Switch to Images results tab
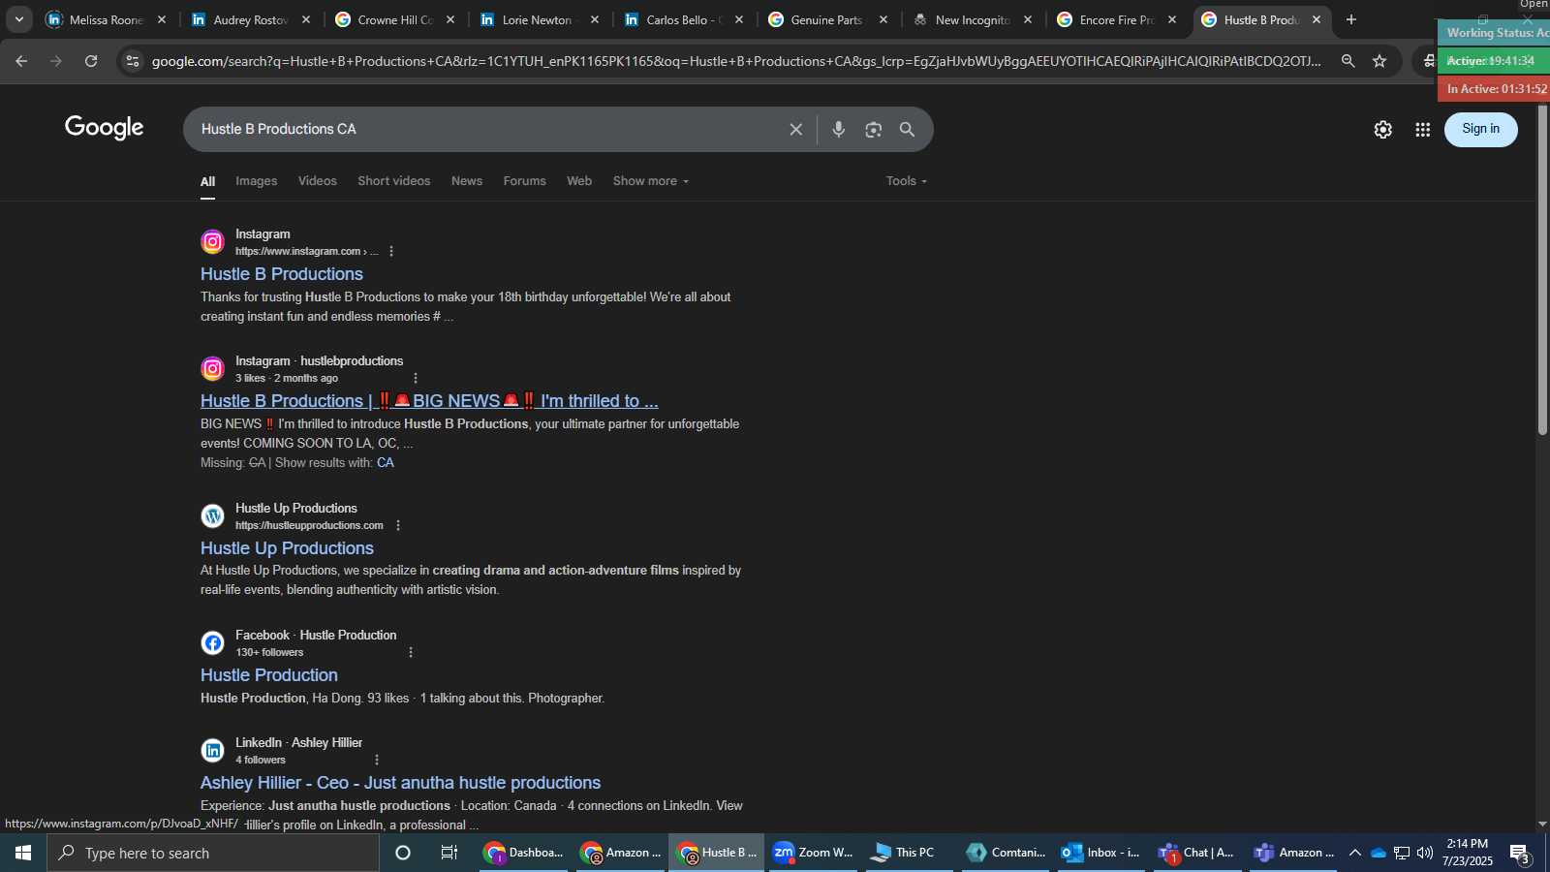The width and height of the screenshot is (1550, 872). point(257,181)
